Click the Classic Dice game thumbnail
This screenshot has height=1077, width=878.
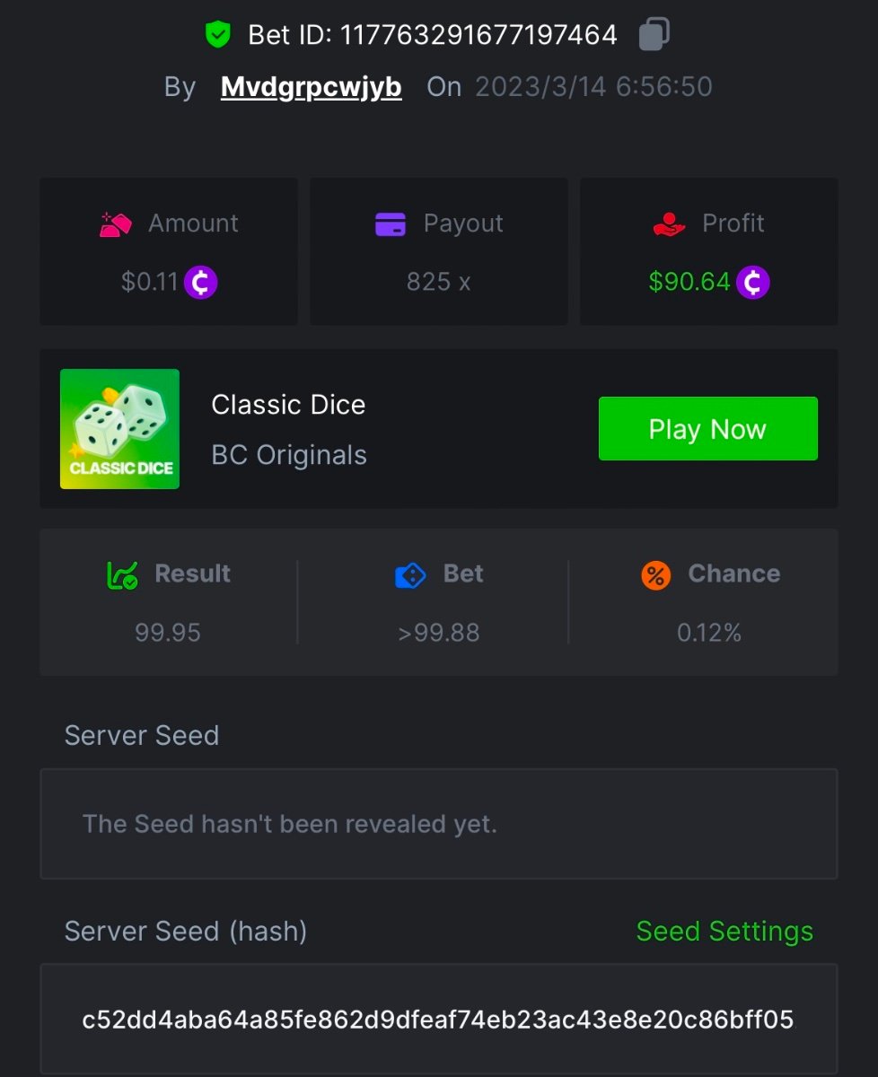point(119,429)
